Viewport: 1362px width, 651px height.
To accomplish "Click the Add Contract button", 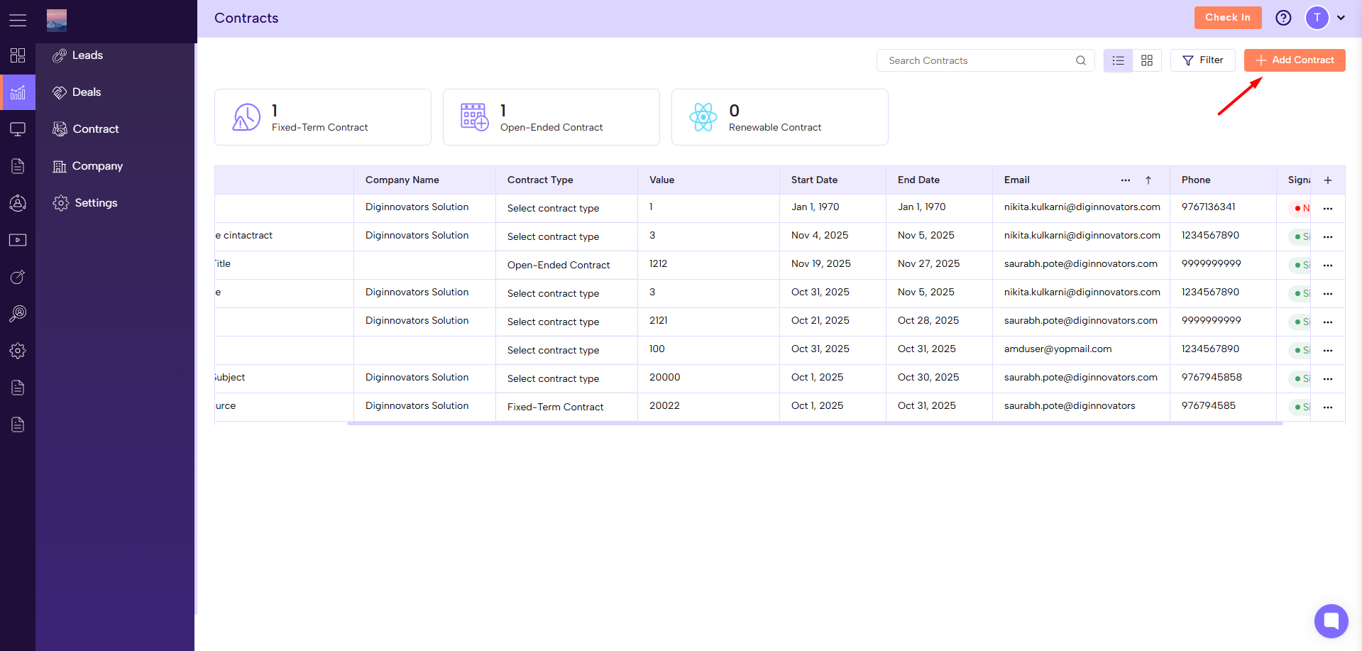I will 1295,60.
